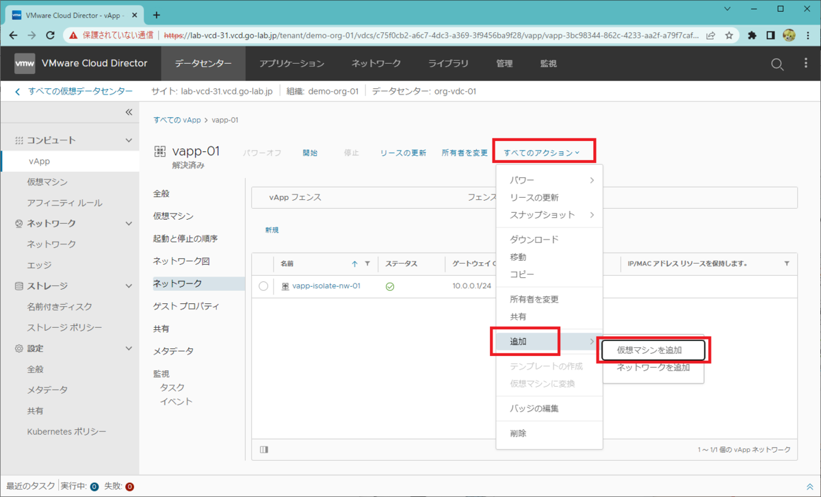Viewport: 821px width, 497px height.
Task: Click the failed tasks count badge
Action: 129,487
